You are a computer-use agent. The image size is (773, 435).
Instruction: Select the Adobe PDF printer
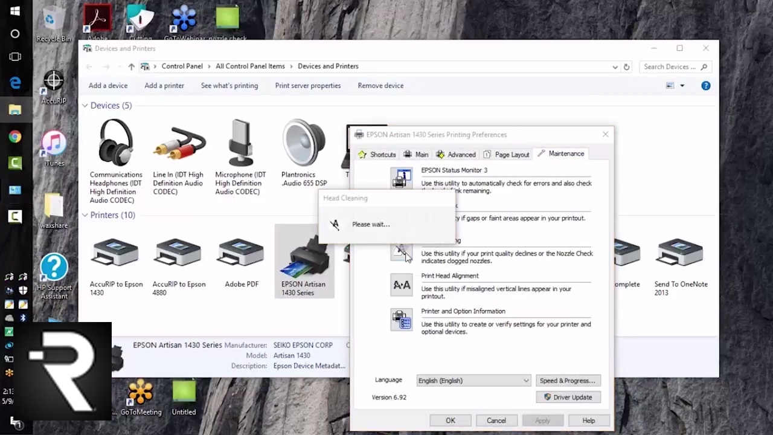pyautogui.click(x=242, y=262)
